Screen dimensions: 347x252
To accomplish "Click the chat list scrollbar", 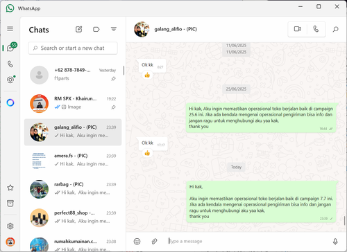I will [124, 71].
